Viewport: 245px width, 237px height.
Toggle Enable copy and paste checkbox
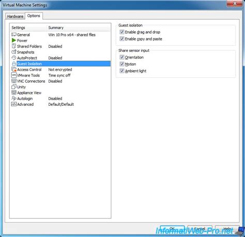click(x=122, y=39)
